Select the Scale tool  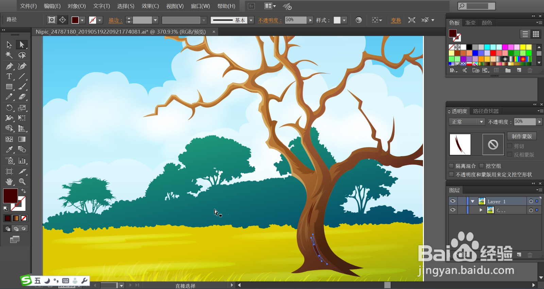22,108
